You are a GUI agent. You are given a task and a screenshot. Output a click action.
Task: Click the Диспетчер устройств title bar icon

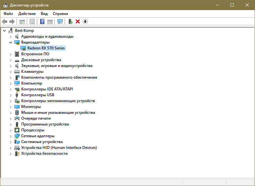tap(6, 5)
